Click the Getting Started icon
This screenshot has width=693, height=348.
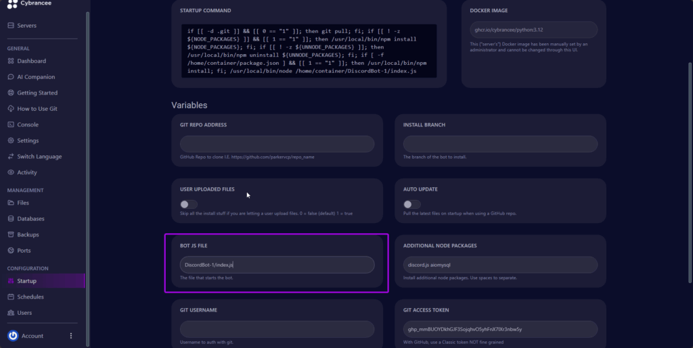(x=11, y=93)
